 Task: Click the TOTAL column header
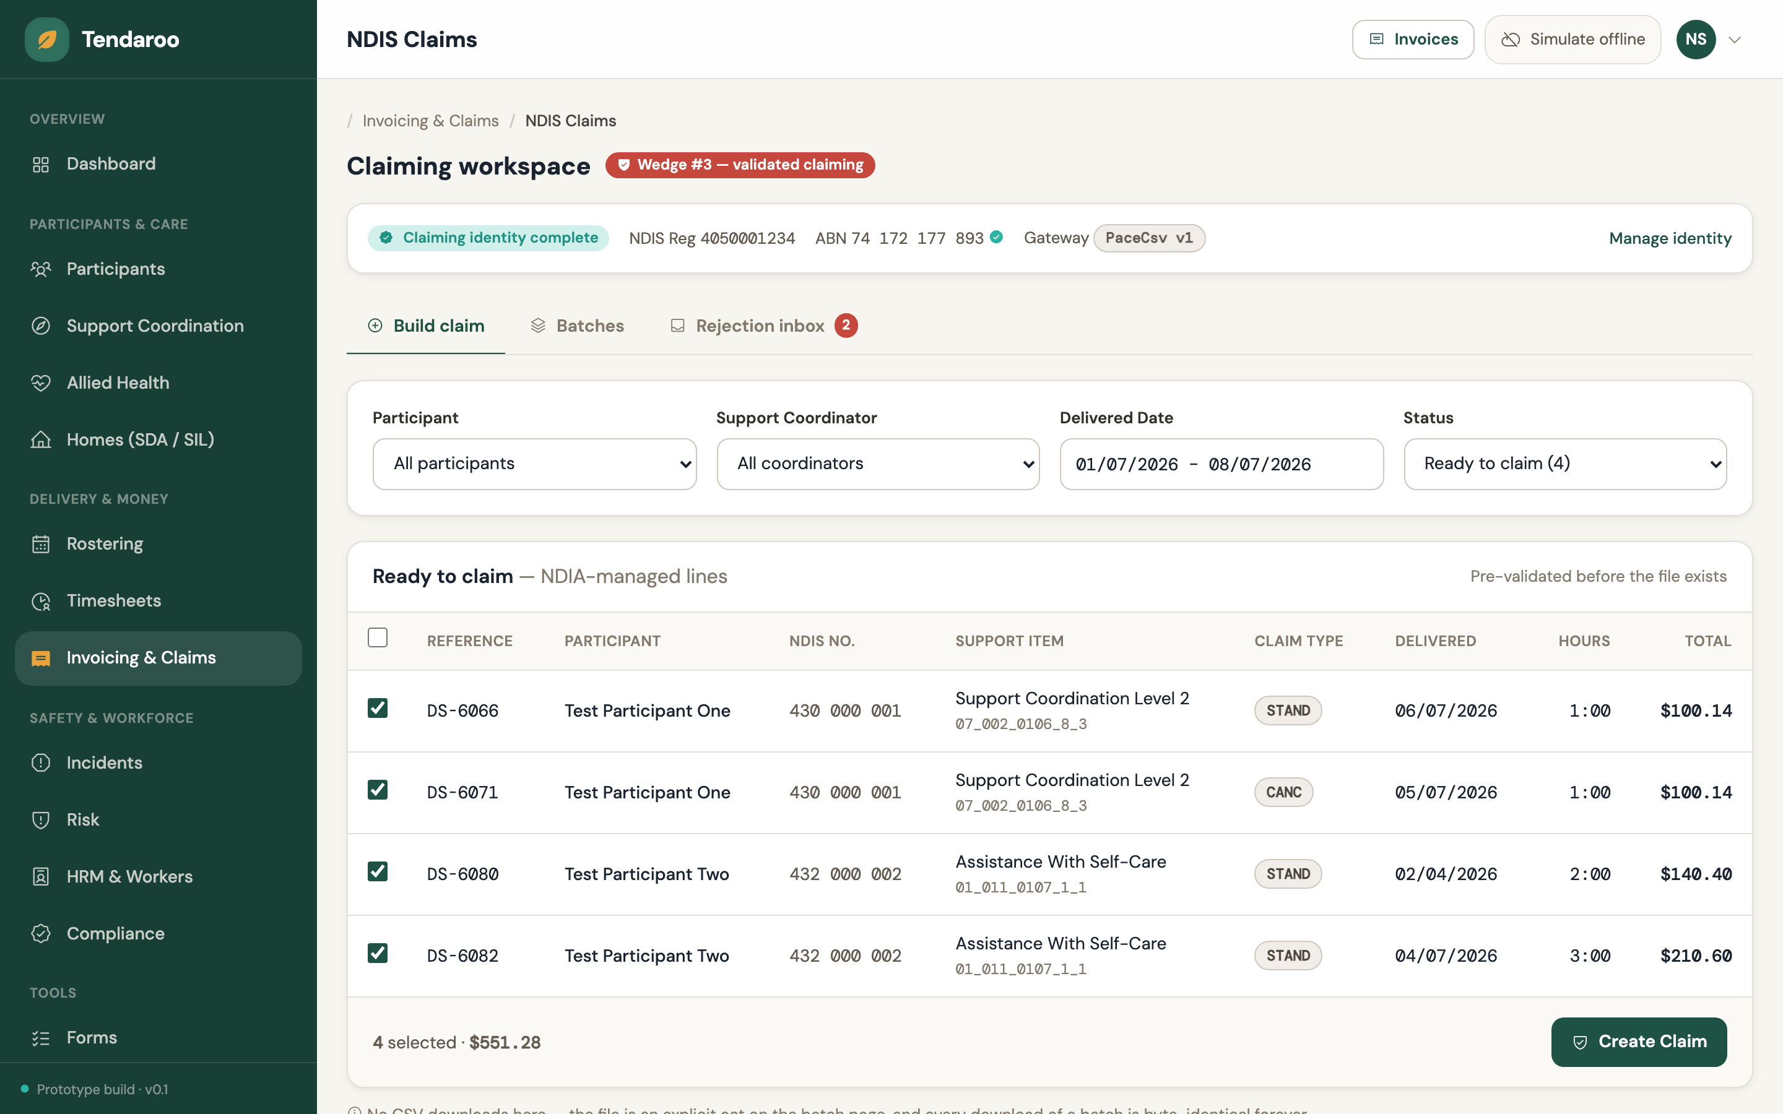point(1708,641)
